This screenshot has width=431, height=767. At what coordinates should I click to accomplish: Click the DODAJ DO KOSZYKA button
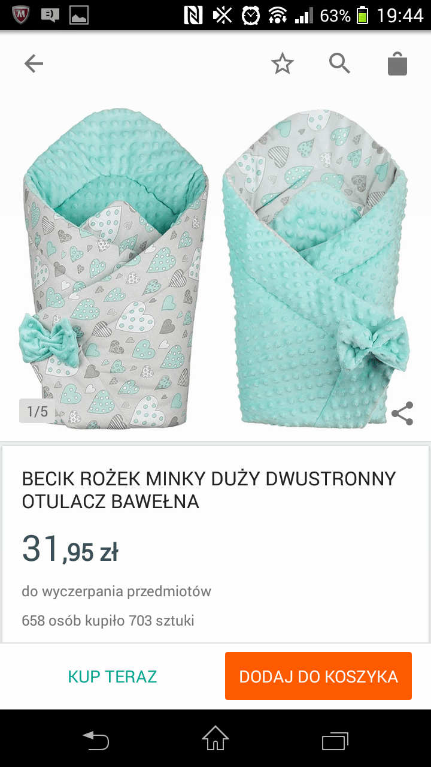(318, 676)
